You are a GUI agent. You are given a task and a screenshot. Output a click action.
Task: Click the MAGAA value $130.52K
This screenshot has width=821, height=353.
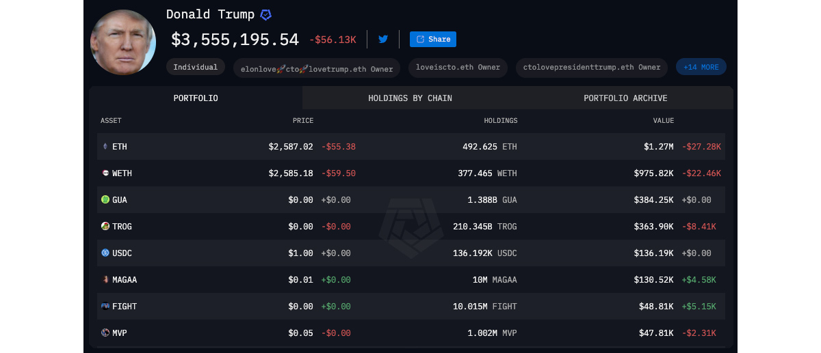654,280
